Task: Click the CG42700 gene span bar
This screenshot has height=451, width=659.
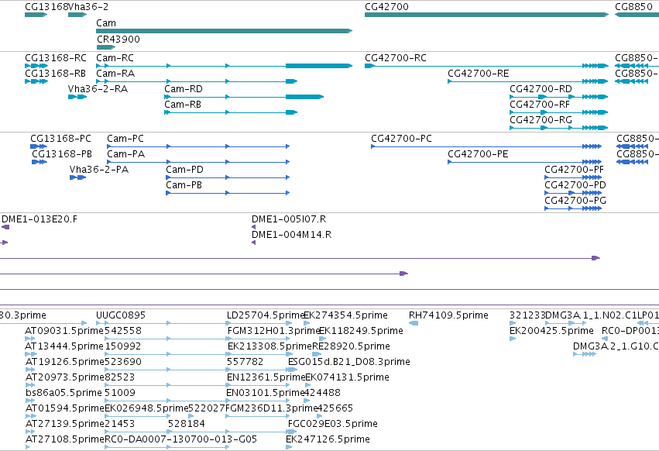Action: 486,15
